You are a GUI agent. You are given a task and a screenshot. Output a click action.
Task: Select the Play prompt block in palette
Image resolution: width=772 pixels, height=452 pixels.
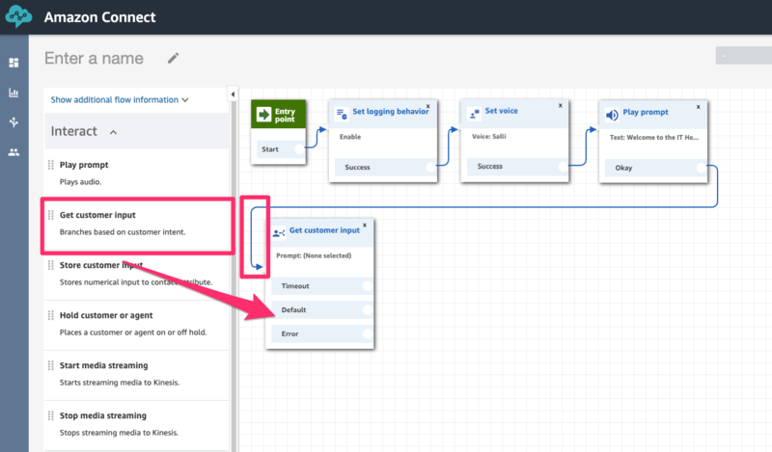[x=137, y=173]
